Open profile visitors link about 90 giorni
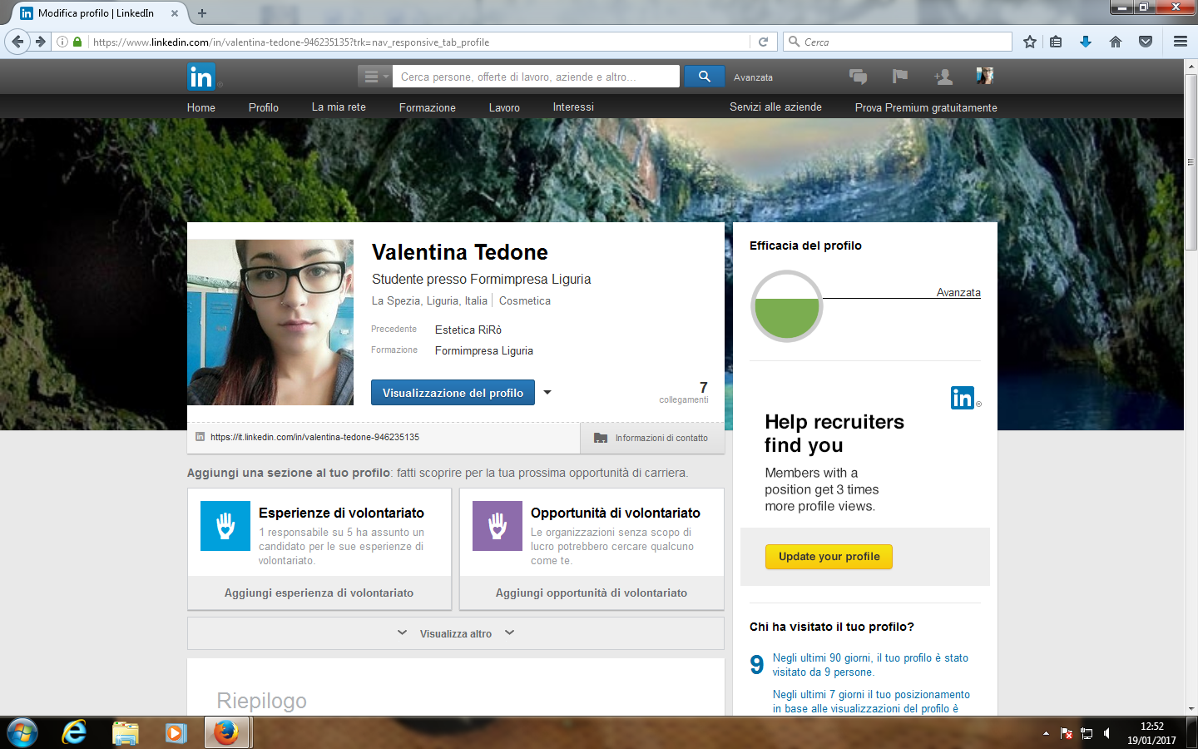Screen dimensions: 1198x749 click(870, 665)
